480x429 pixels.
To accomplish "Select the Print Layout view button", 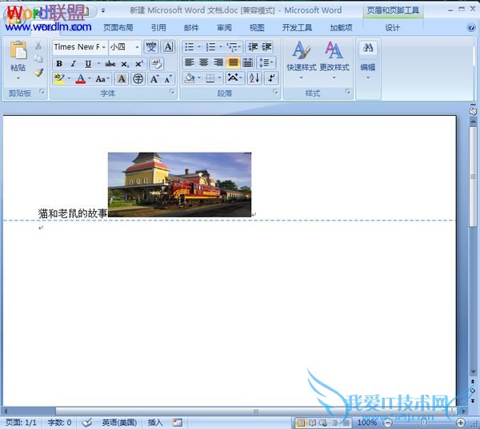I will [x=302, y=423].
